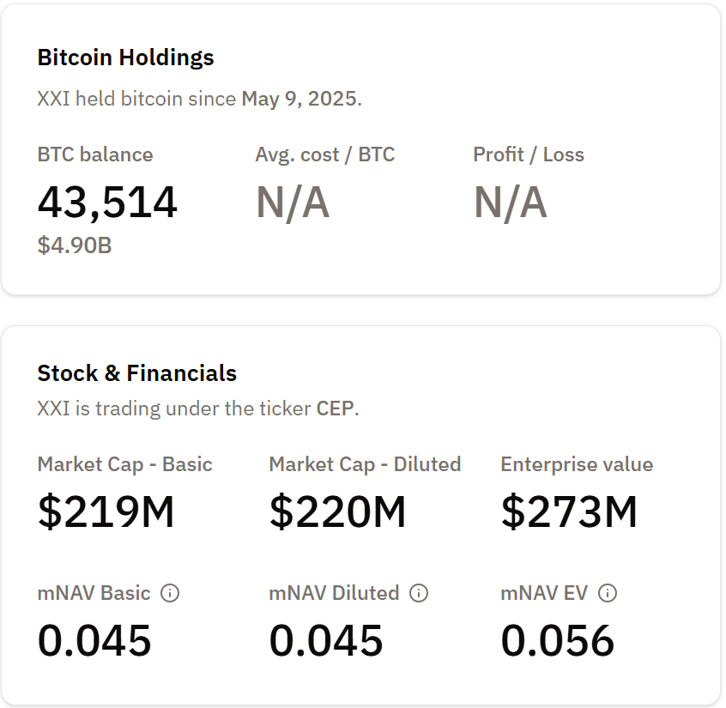Click the info icon next to mNAV Basic
This screenshot has width=726, height=708.
pos(170,593)
